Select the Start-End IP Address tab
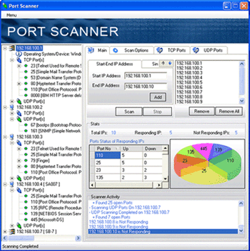The image size is (250, 251). tap(115, 64)
